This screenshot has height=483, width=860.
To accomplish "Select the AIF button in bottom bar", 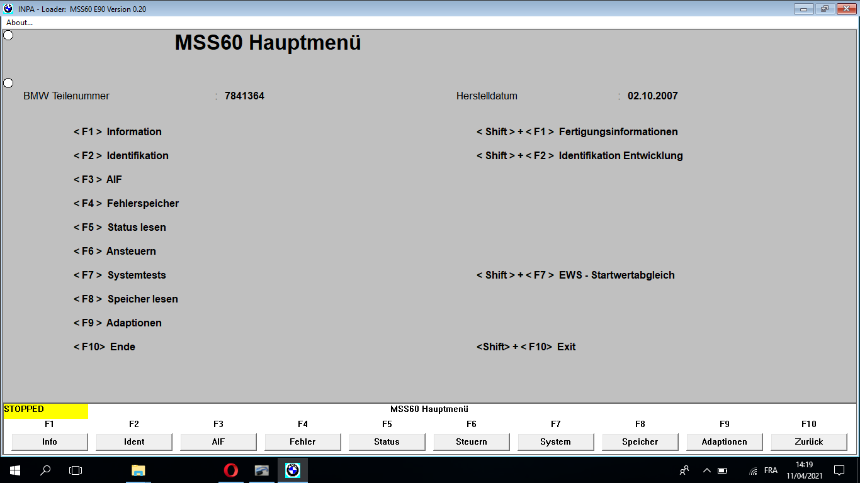I will point(218,441).
